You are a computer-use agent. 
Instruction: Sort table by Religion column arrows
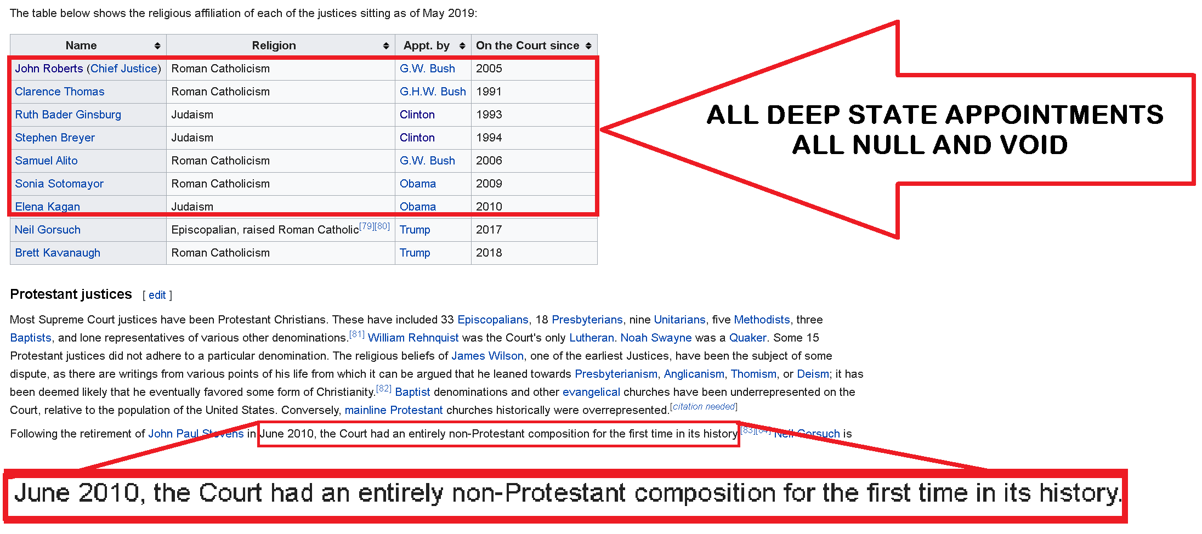tap(386, 46)
